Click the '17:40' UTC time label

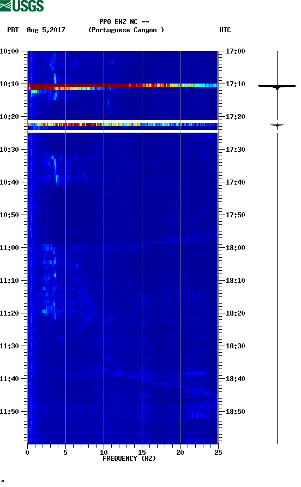tap(235, 182)
